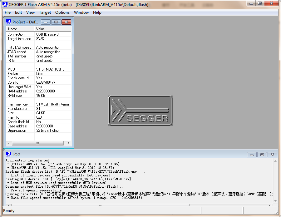Minimize the LOG window

[252, 155]
